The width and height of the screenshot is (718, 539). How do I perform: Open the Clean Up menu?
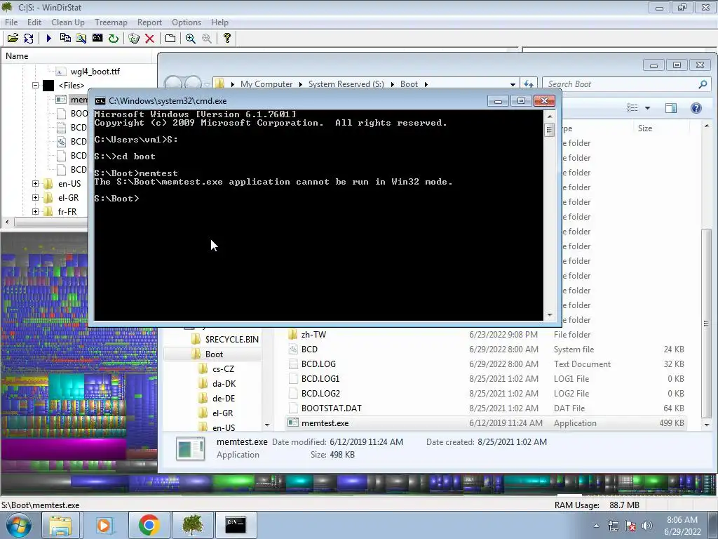click(x=68, y=22)
